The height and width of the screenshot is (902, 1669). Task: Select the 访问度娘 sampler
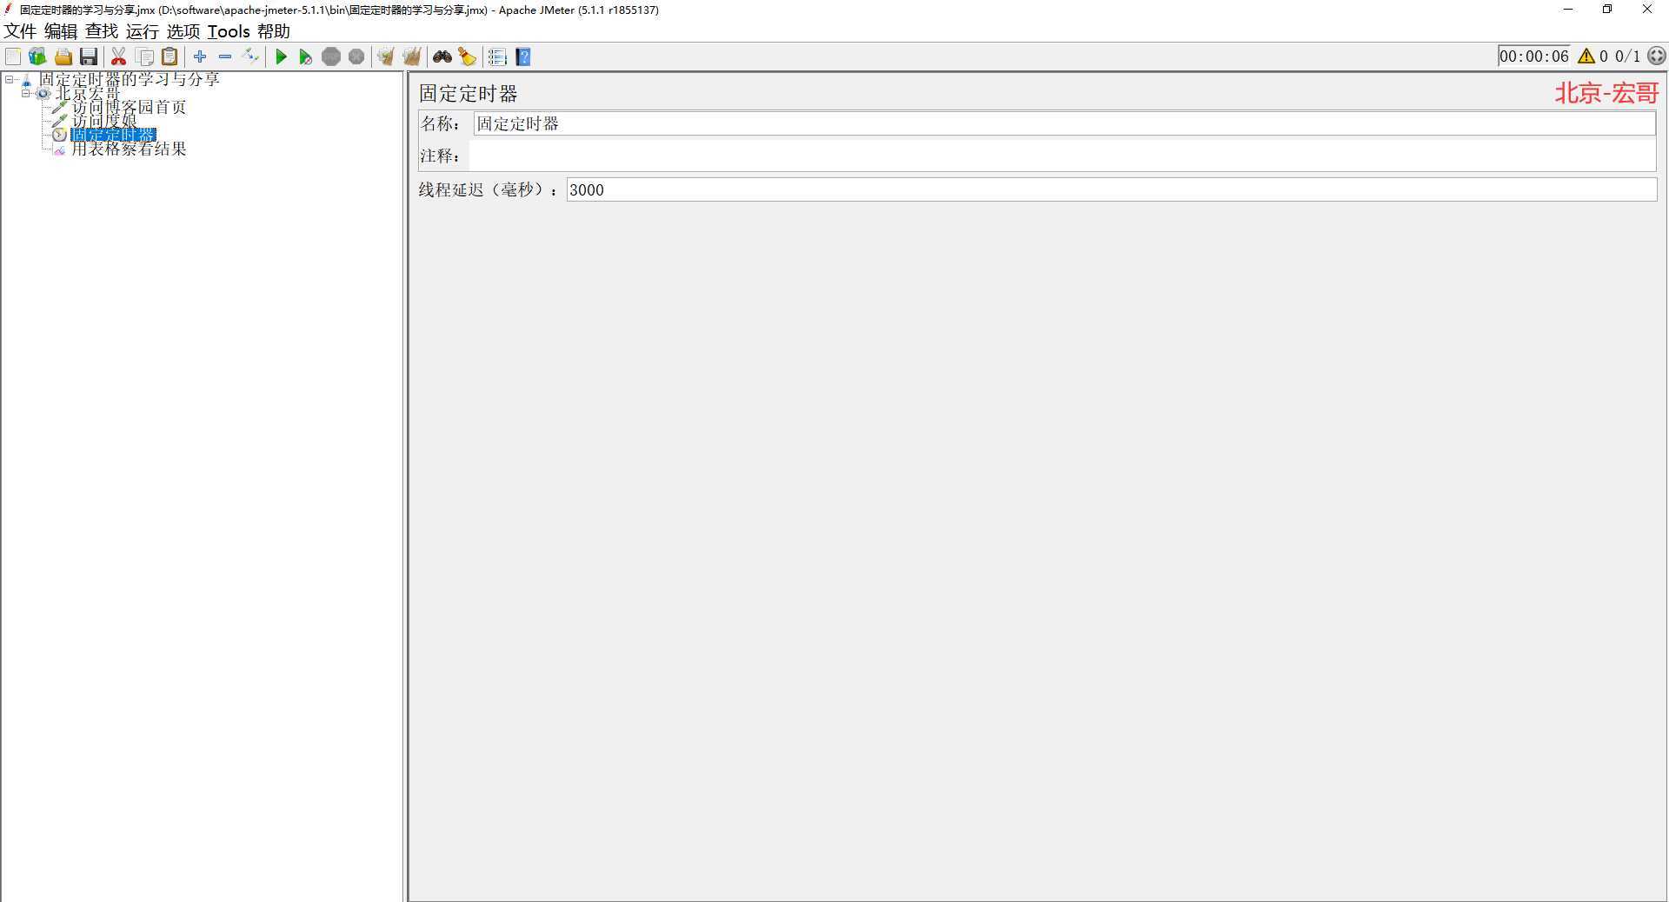tap(104, 121)
